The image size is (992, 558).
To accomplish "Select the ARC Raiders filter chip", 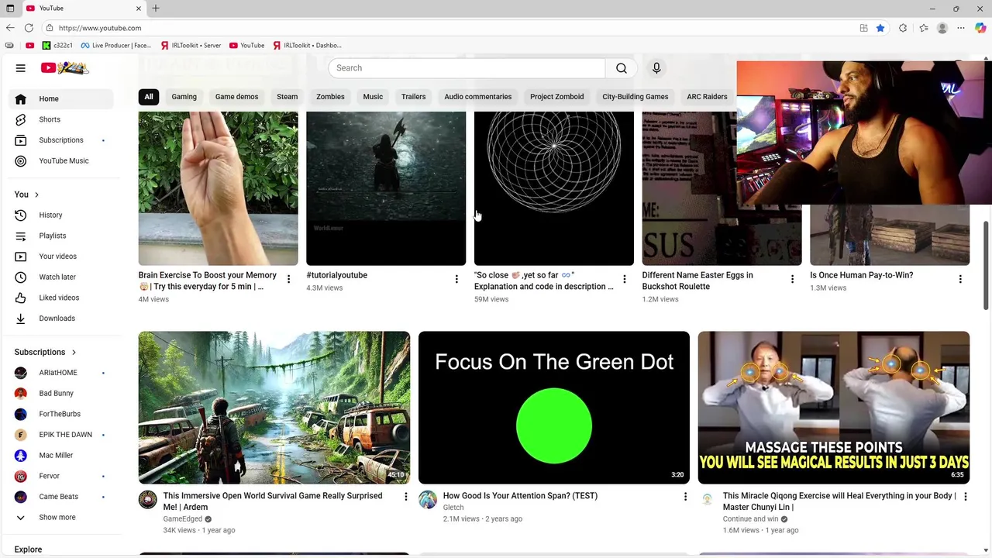I will coord(707,97).
